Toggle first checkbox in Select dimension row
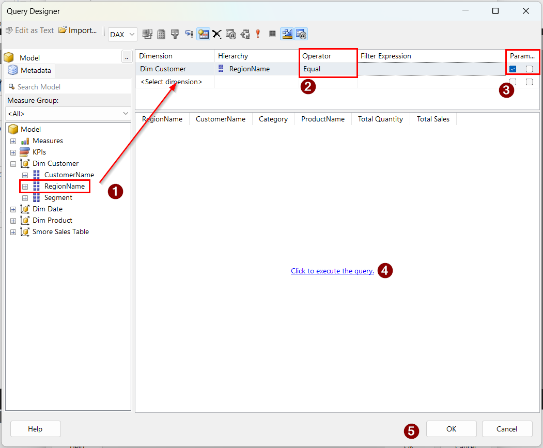This screenshot has width=543, height=448. click(x=513, y=82)
